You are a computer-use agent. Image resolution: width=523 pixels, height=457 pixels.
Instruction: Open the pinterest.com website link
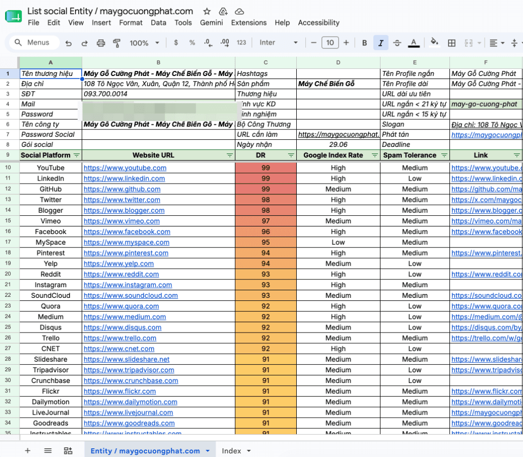click(126, 253)
